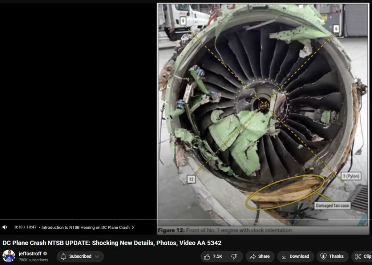Screen dimensions: 372x265
Task: Like the video with thumbs up
Action: [x=207, y=256]
